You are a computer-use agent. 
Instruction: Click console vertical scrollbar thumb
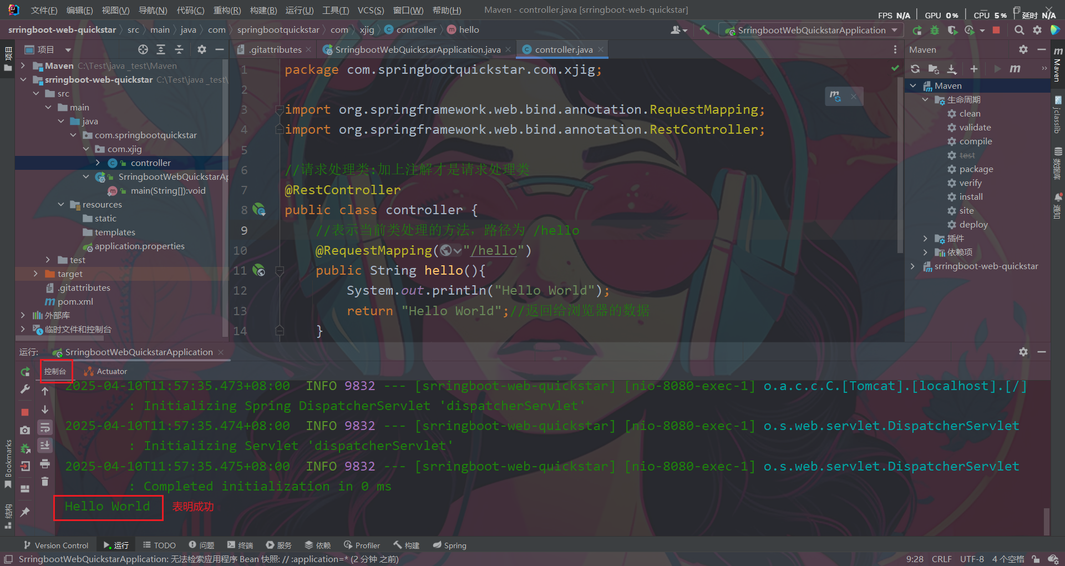click(1046, 520)
